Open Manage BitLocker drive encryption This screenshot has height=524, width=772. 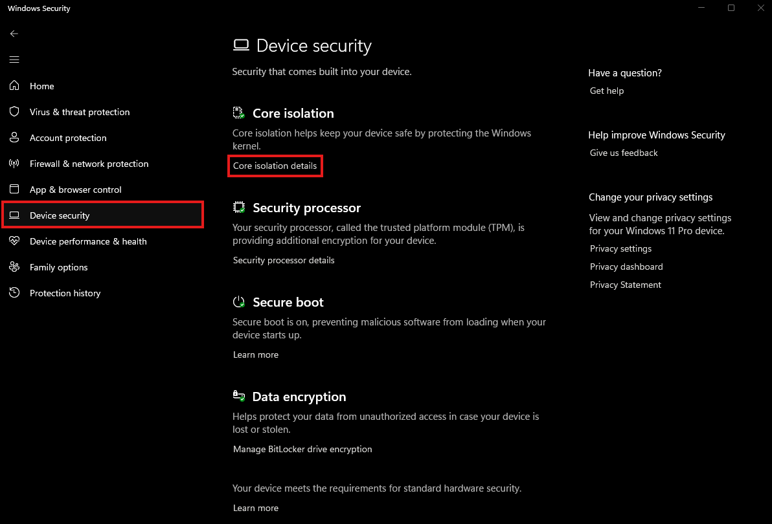click(302, 449)
